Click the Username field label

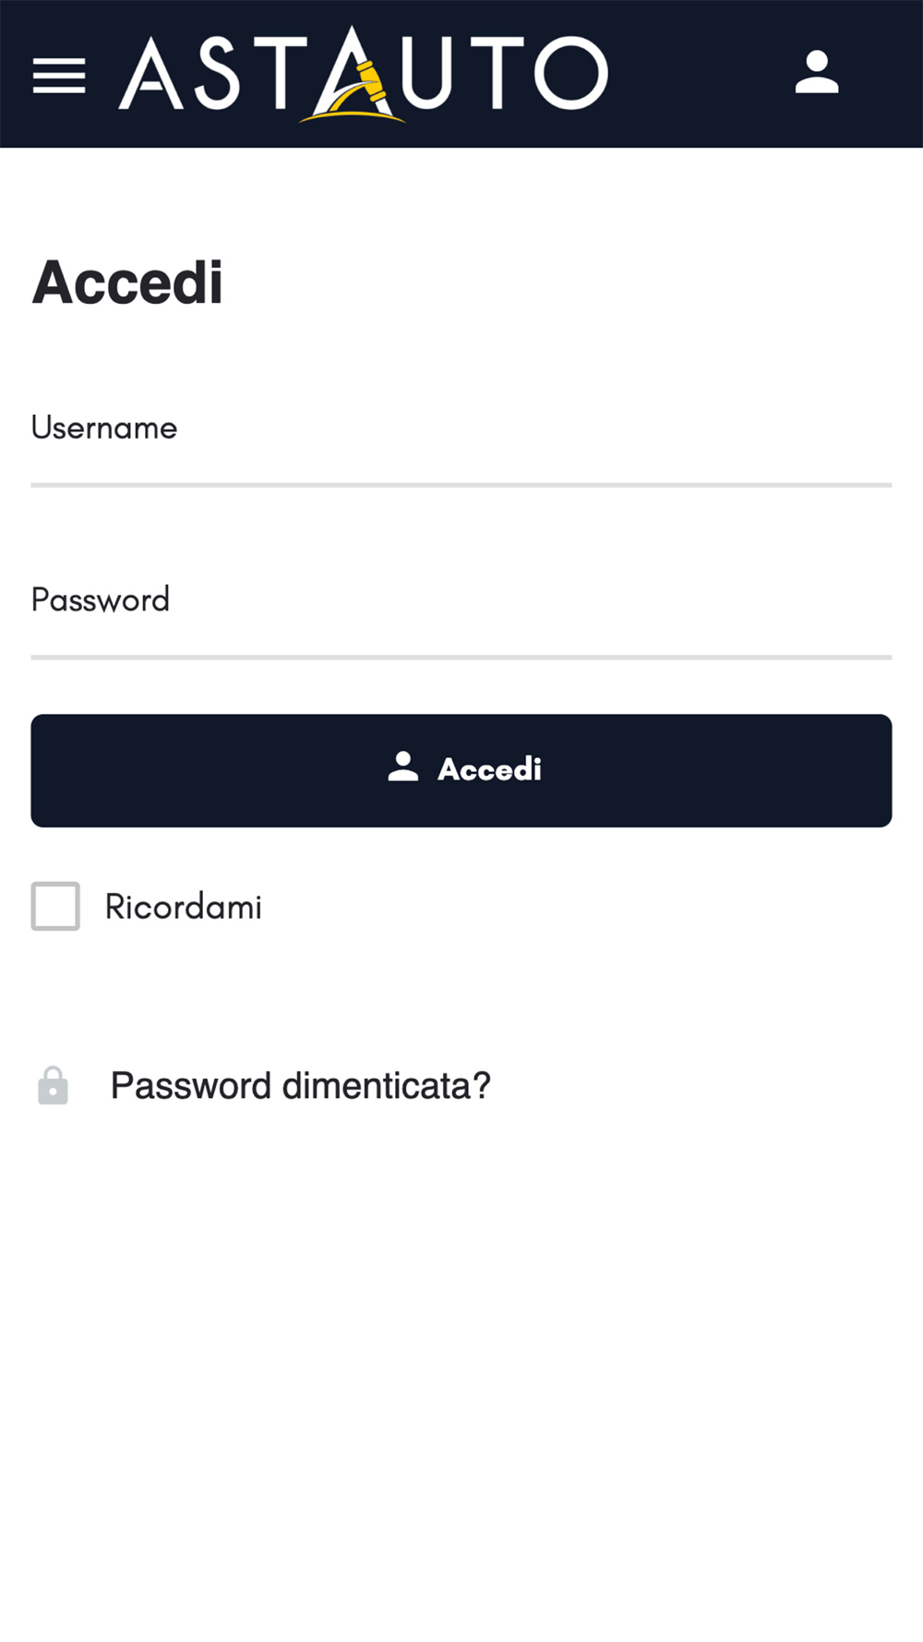(x=104, y=428)
